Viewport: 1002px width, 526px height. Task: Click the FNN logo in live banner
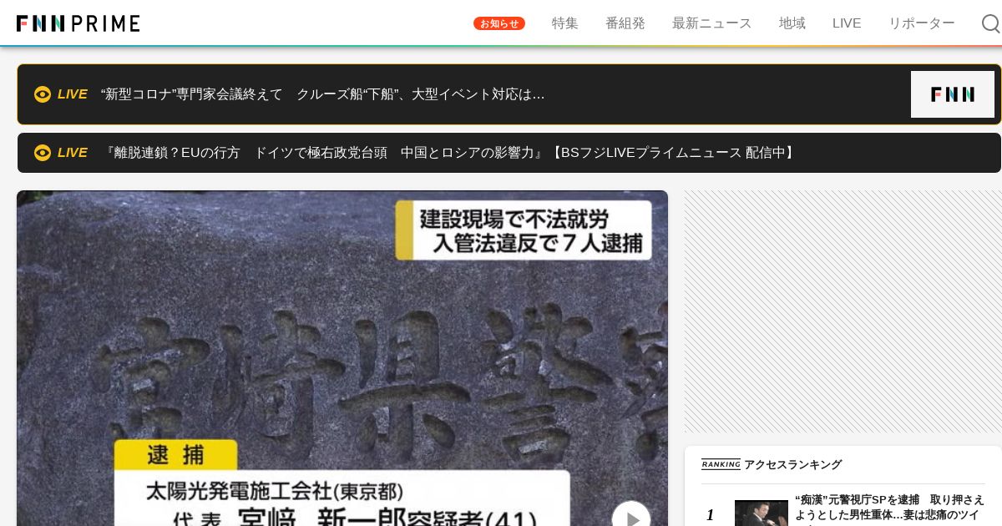[x=953, y=94]
